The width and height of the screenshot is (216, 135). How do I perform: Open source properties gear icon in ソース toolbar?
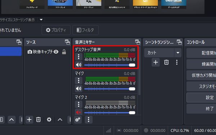(x=49, y=120)
